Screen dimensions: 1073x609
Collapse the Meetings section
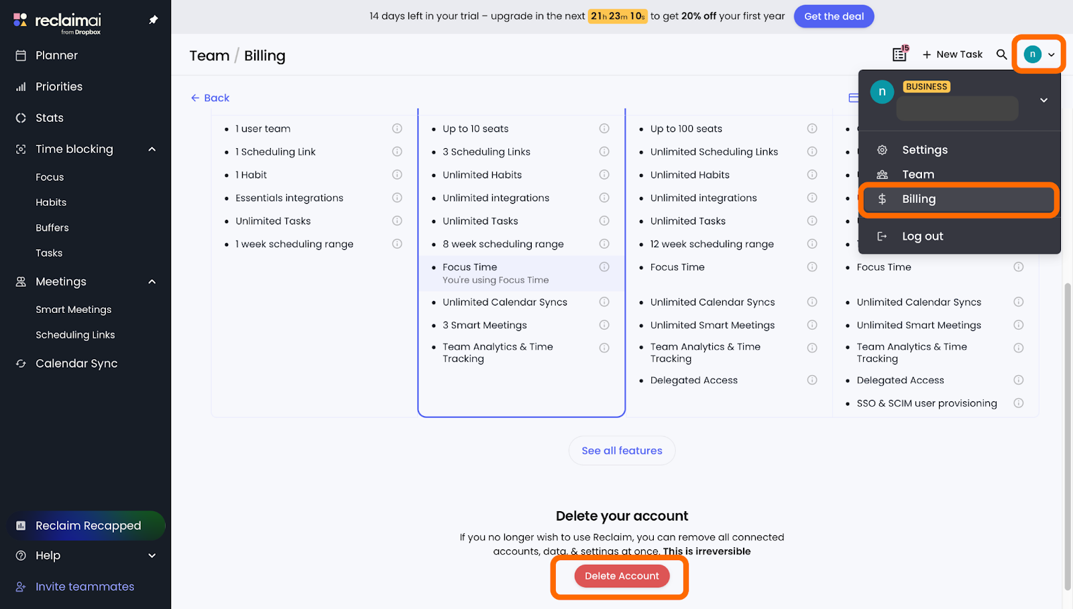click(152, 282)
